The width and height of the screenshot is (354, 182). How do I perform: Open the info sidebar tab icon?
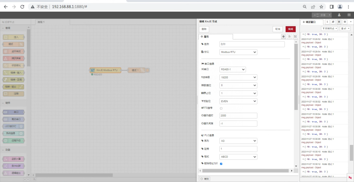[x=327, y=22]
